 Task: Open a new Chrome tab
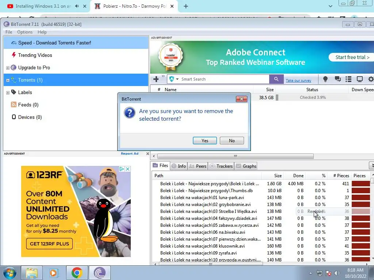coord(186,6)
